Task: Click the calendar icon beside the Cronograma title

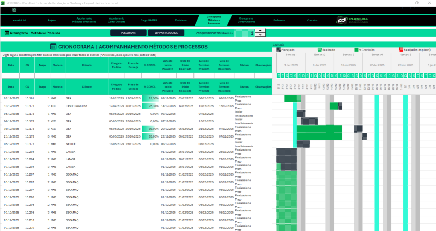Action: coord(53,47)
